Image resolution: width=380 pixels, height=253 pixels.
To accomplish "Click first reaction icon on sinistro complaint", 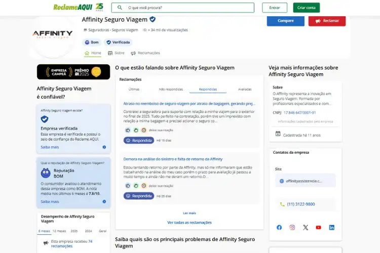I will (128, 186).
